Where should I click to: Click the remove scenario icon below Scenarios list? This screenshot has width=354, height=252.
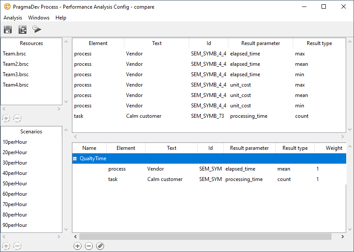point(17,246)
